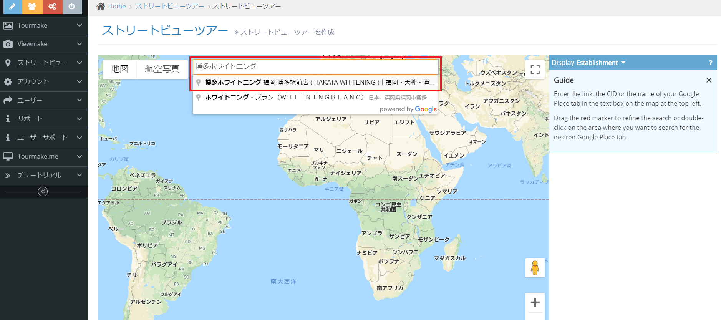Expand the サポート menu chevron

(80, 119)
